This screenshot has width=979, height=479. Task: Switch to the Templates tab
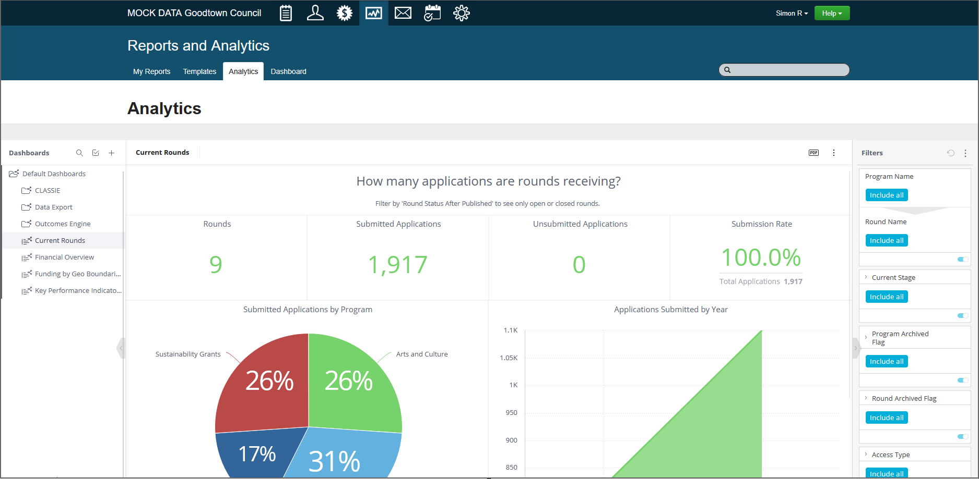tap(199, 71)
